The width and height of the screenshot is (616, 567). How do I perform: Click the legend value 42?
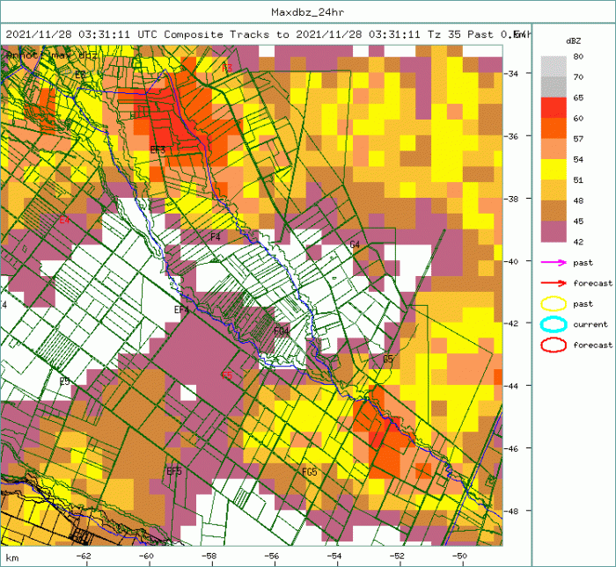[x=578, y=242]
